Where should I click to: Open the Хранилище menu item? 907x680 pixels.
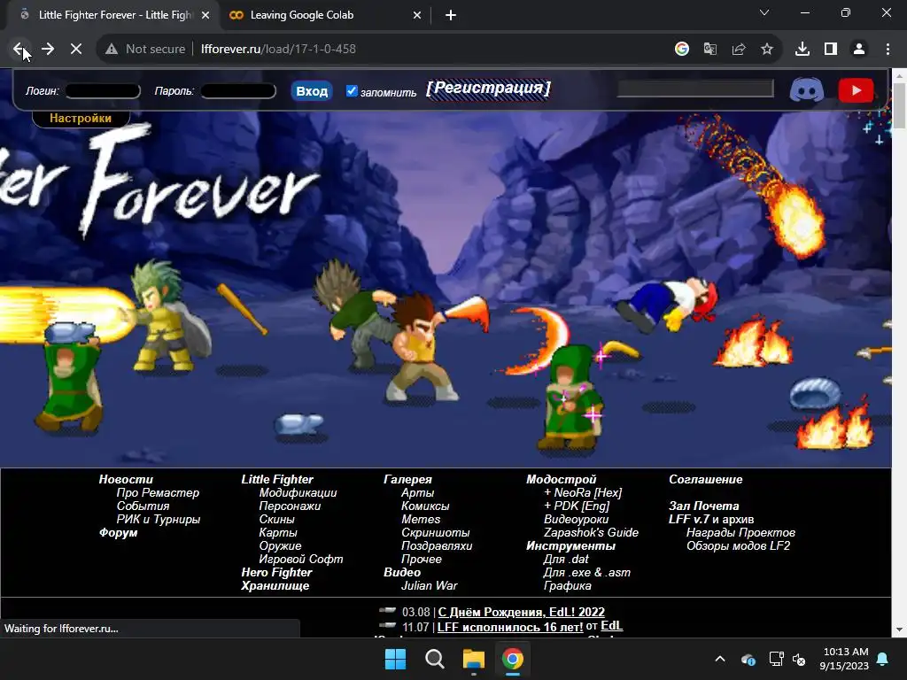click(x=275, y=586)
